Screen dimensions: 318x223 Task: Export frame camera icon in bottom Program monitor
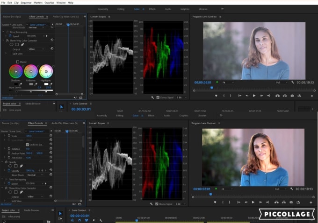coord(291,202)
